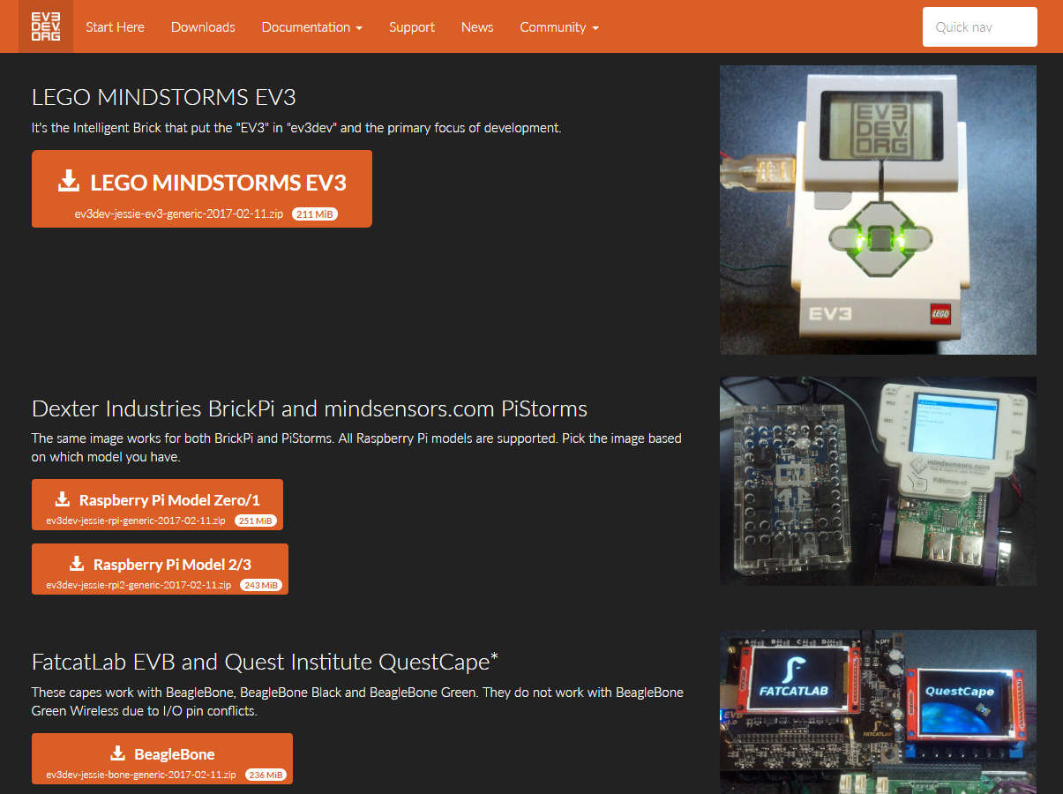Click the 'Raspberry Pi Model Zero/1' button label
This screenshot has width=1063, height=794.
click(x=169, y=500)
